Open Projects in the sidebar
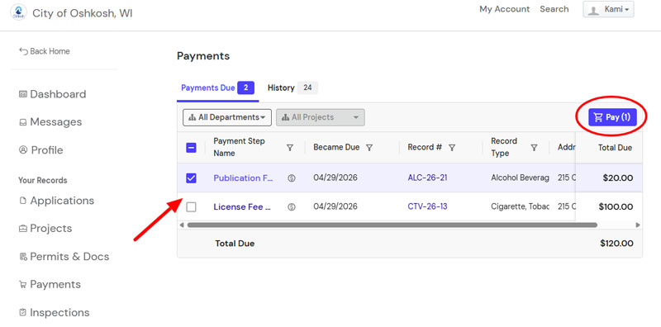Image resolution: width=661 pixels, height=327 pixels. [45, 229]
